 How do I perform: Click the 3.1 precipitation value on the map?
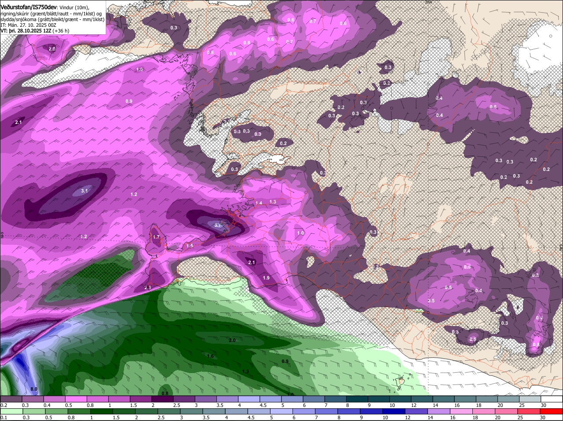[84, 191]
